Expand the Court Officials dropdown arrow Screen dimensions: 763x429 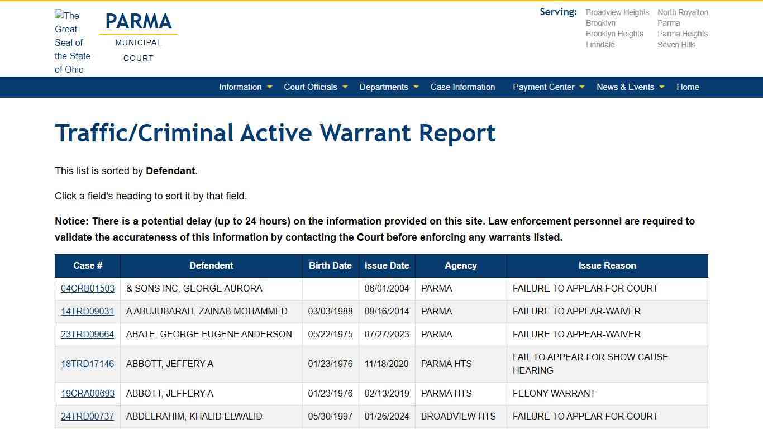tap(345, 87)
